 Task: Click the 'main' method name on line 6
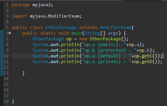click(76, 33)
